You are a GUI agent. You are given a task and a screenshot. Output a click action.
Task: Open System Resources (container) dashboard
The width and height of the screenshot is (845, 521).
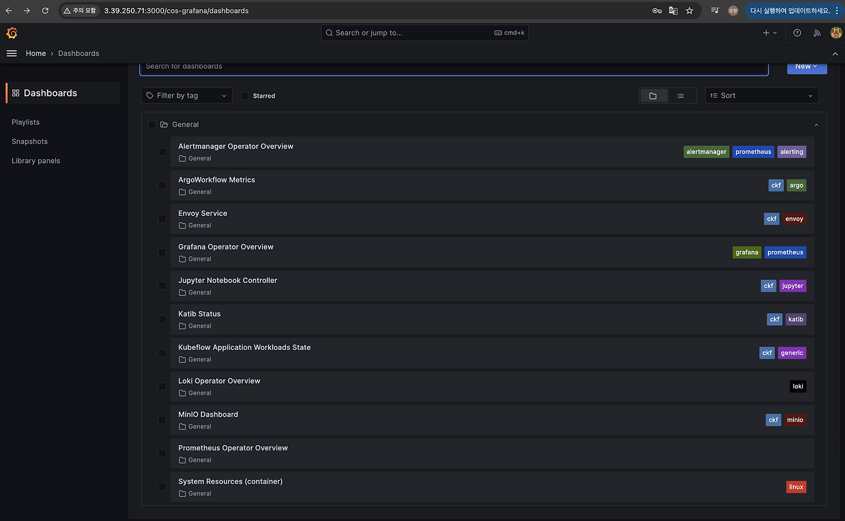230,481
